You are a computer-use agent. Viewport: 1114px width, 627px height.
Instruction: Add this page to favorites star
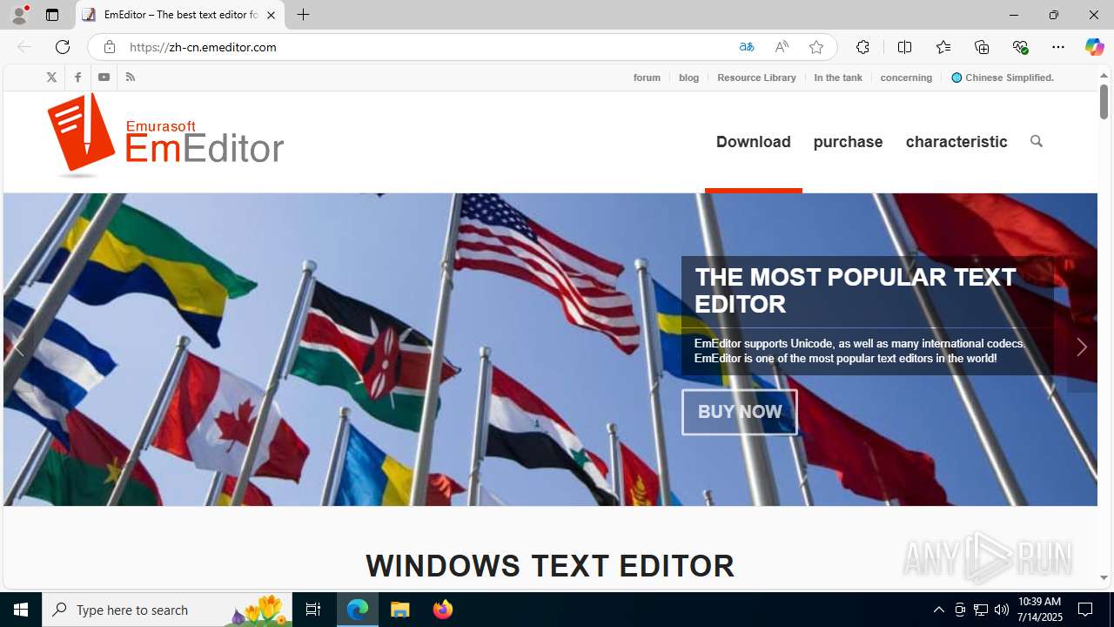(x=816, y=47)
